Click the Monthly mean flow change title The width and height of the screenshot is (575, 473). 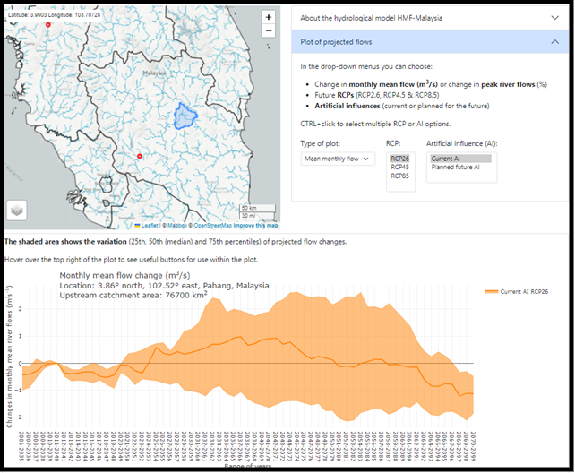(124, 275)
